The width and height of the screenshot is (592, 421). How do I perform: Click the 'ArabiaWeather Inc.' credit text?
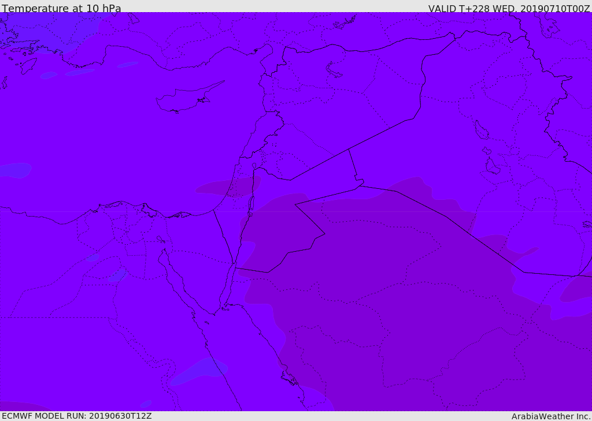coord(550,416)
